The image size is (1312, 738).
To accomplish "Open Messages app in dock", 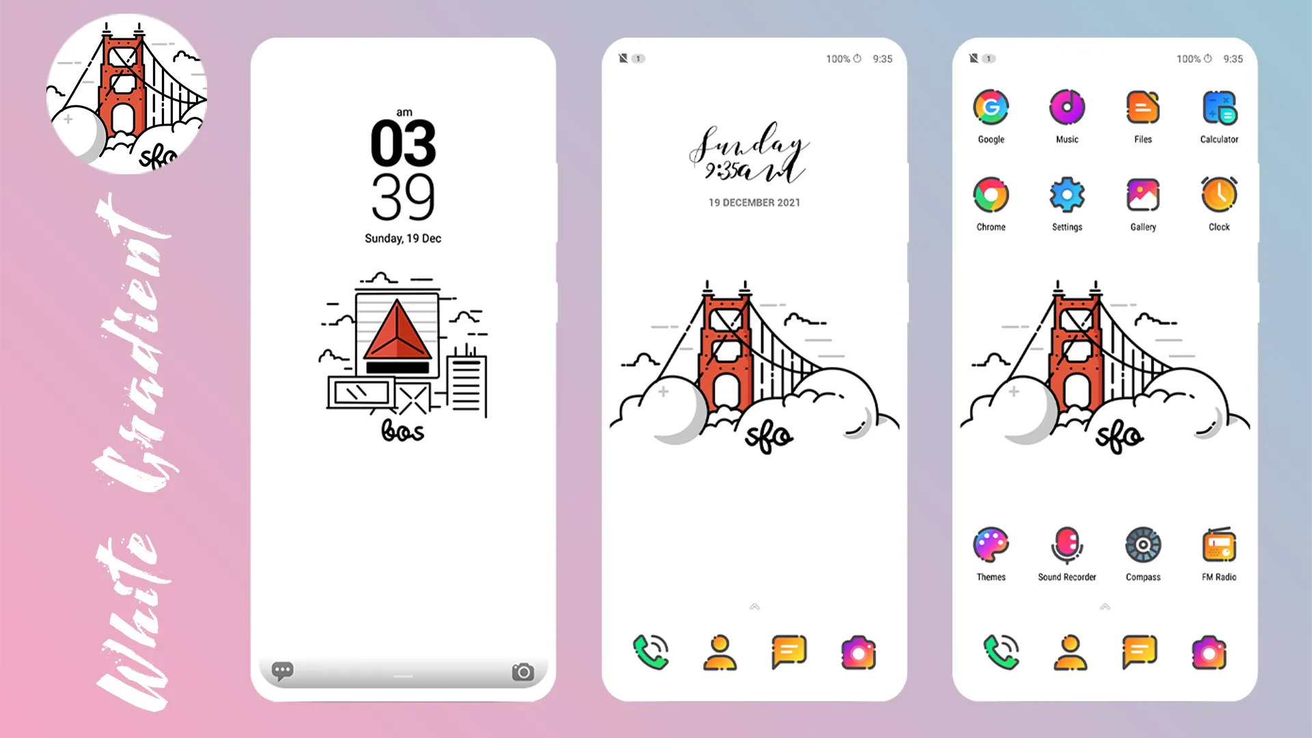I will pyautogui.click(x=788, y=651).
